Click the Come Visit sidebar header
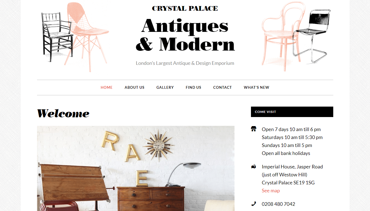The height and width of the screenshot is (211, 370). tap(292, 112)
